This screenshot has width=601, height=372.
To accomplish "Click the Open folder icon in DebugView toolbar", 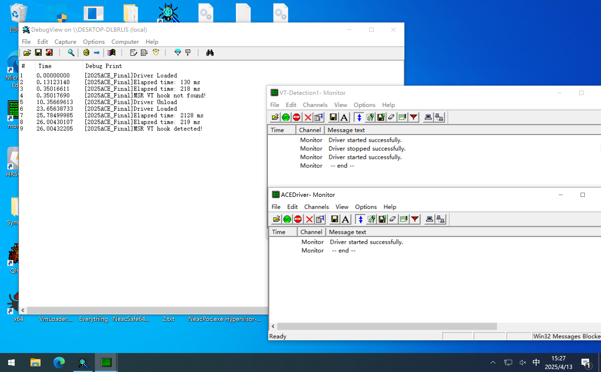I will point(27,53).
